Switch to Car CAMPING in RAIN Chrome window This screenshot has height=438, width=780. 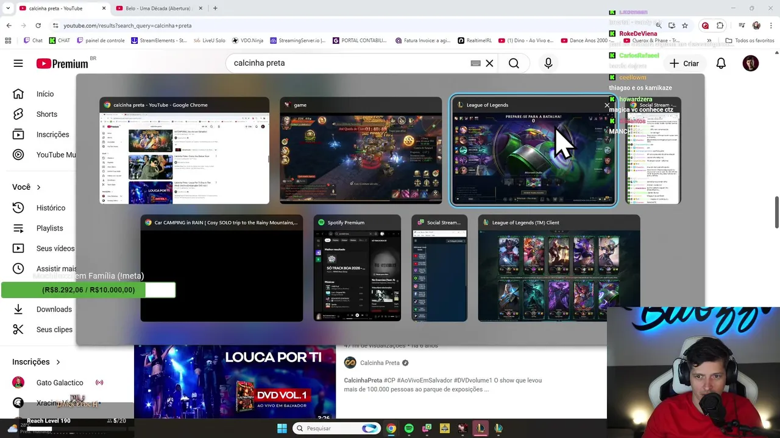point(222,268)
